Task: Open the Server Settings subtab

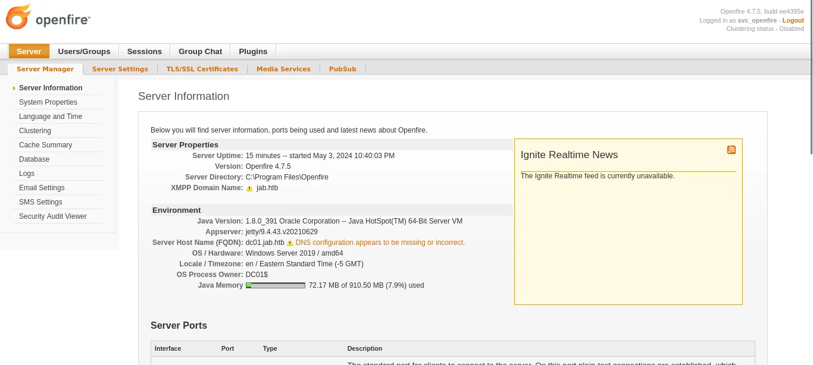Action: pos(120,69)
